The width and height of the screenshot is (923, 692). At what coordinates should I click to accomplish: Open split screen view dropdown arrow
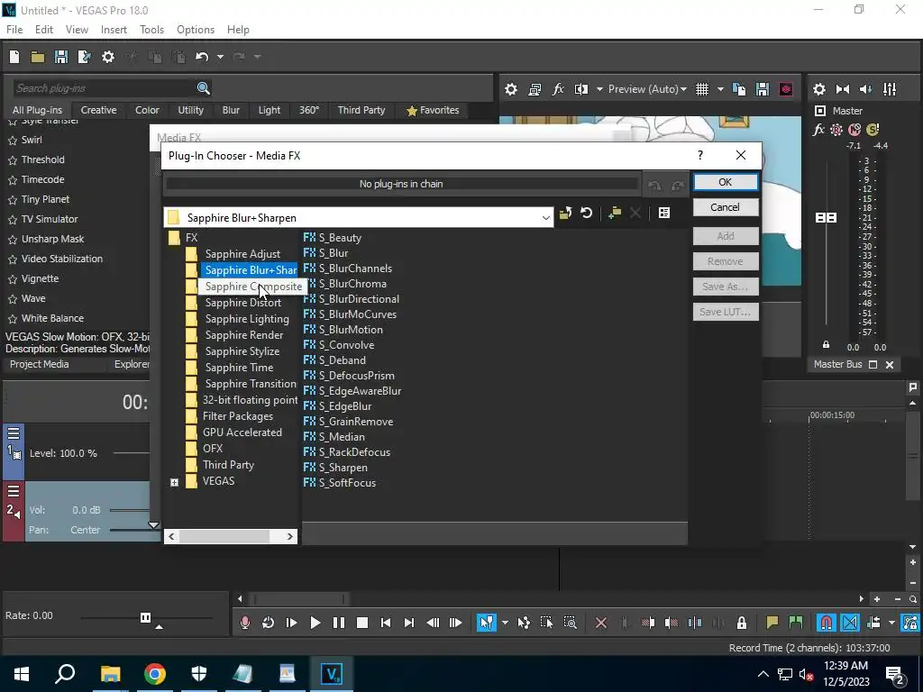pyautogui.click(x=599, y=89)
